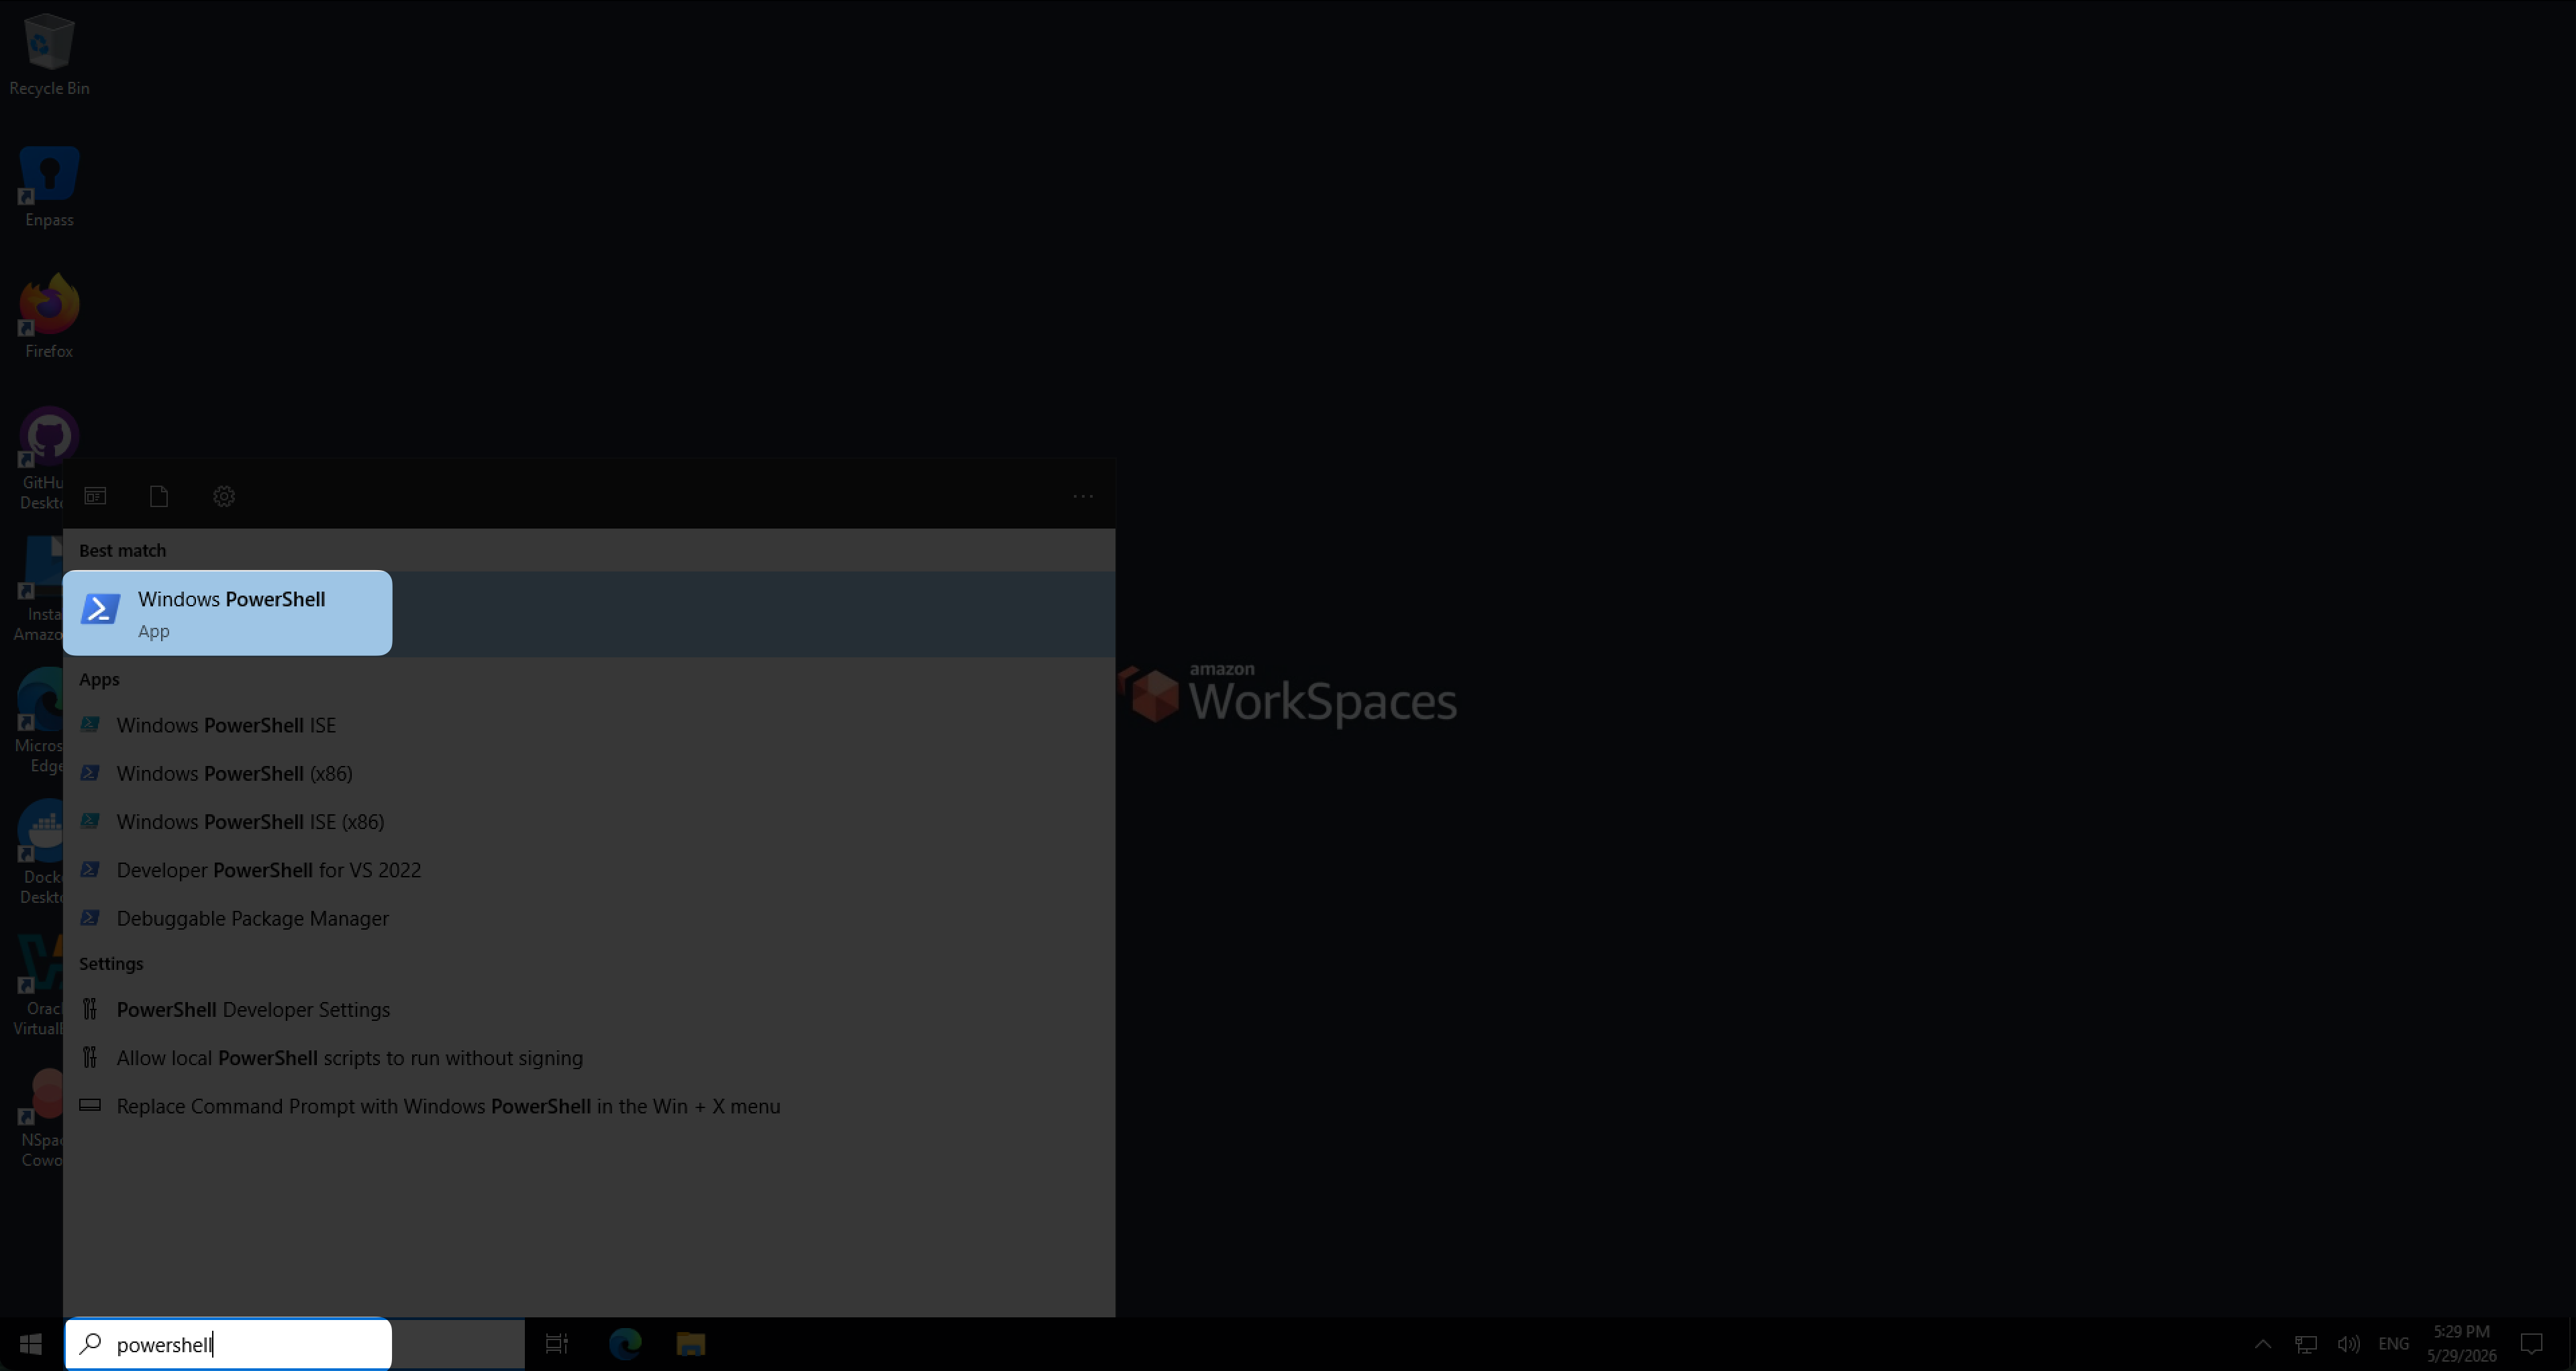Open the network status tray icon
Screen dimensions: 2576x1371
coord(2306,1344)
